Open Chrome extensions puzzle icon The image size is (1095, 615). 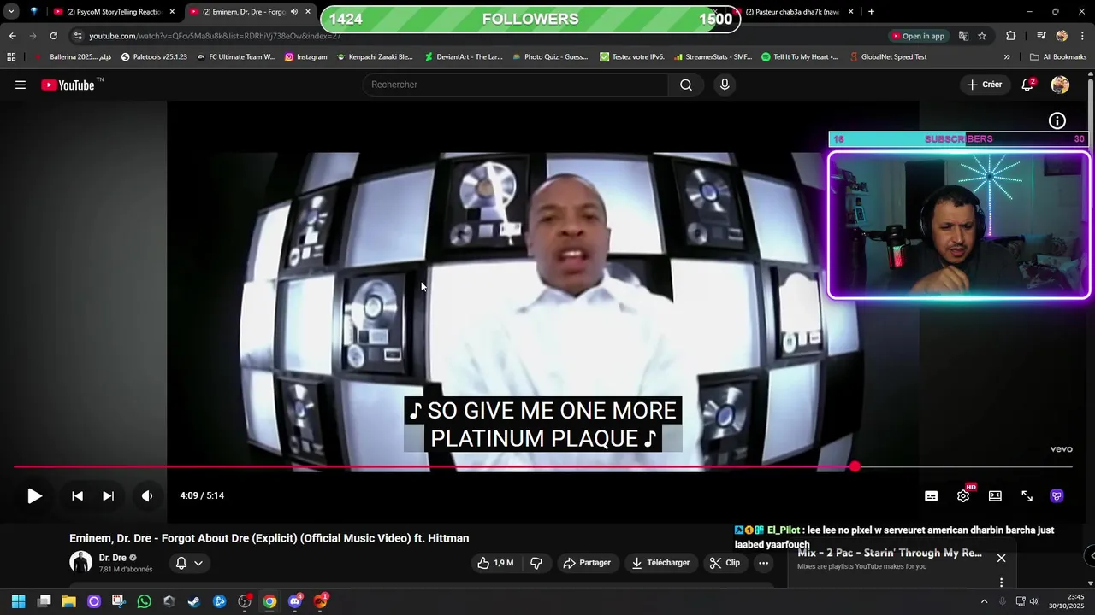(x=1011, y=36)
